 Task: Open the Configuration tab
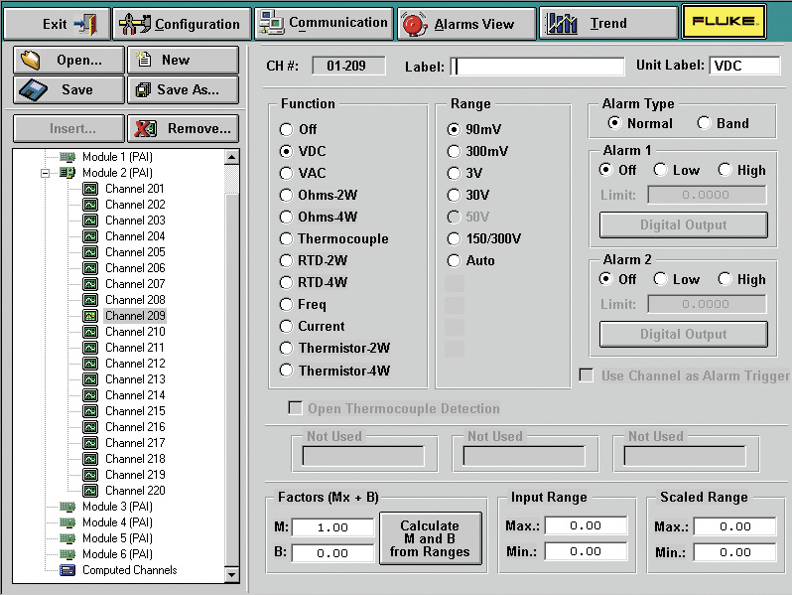[182, 23]
